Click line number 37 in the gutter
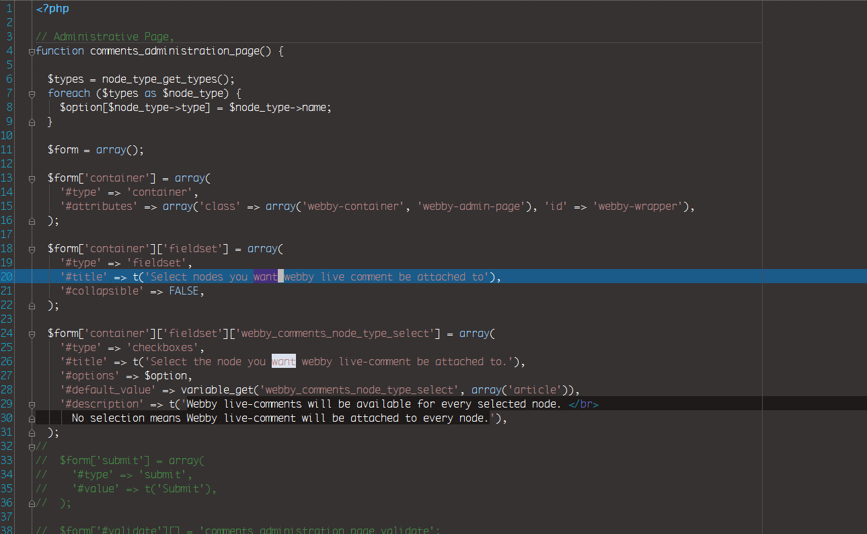867x534 pixels. [7, 517]
